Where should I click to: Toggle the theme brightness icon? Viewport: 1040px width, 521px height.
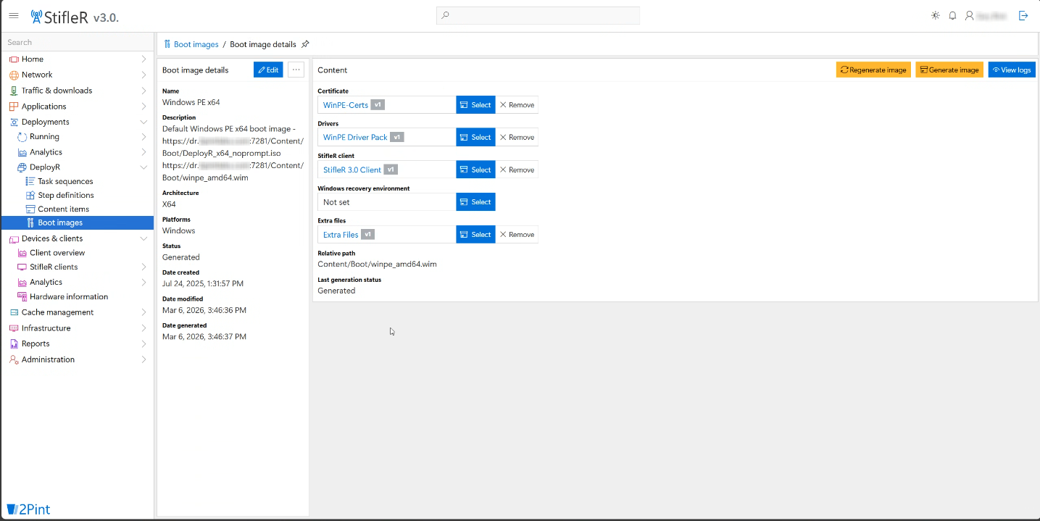934,14
